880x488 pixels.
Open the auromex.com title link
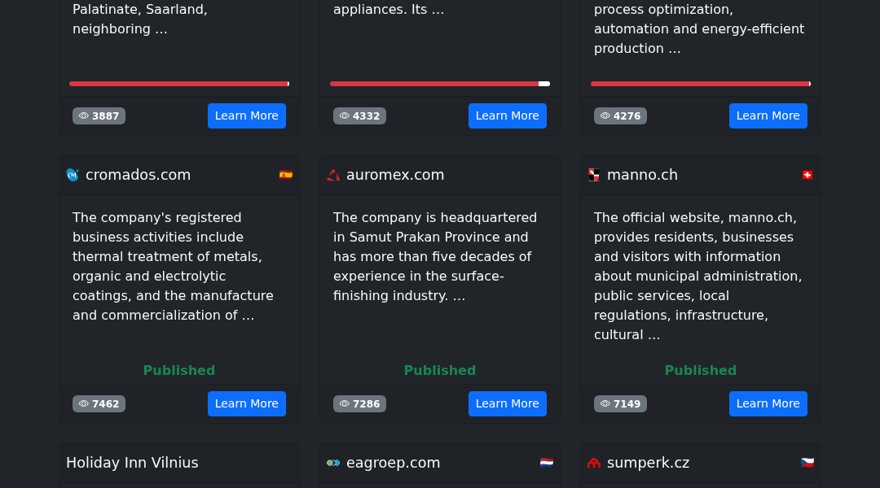[395, 175]
